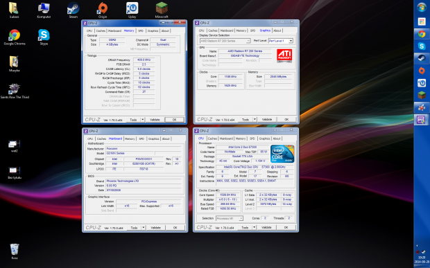Open the Minecraft desktop icon
Screen dimensions: 430x268
162,10
